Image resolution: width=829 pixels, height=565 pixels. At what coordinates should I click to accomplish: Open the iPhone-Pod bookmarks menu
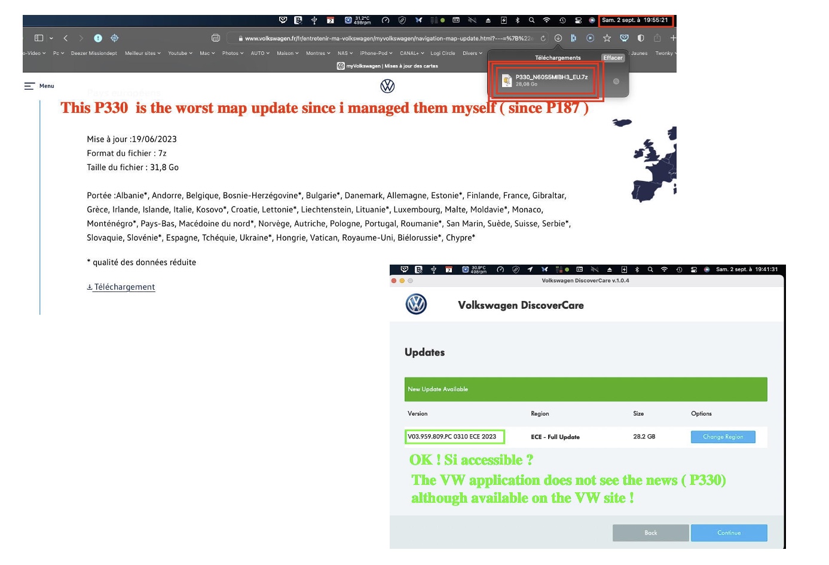coord(376,53)
